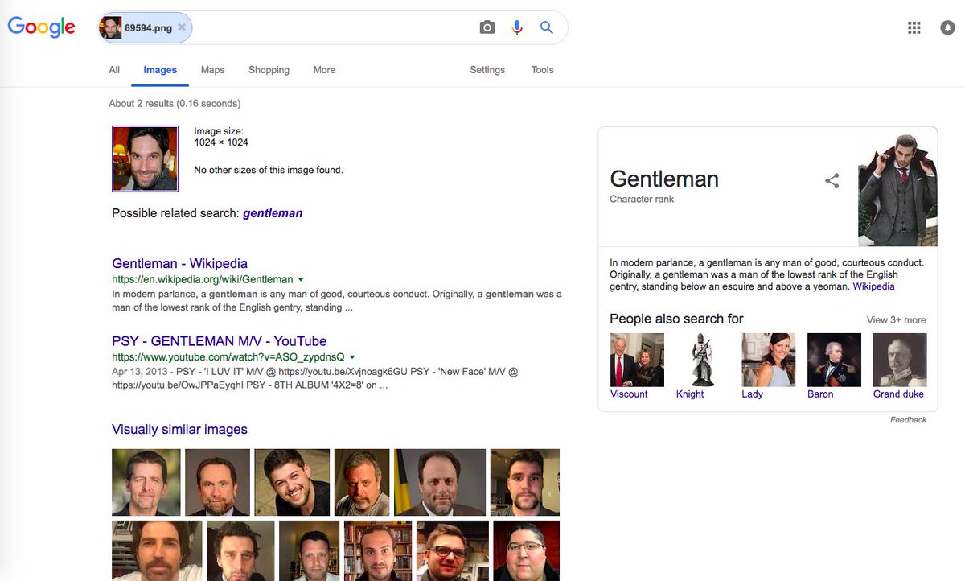Click the 'About 2 results' stats text
Image resolution: width=965 pixels, height=581 pixels.
tap(175, 103)
